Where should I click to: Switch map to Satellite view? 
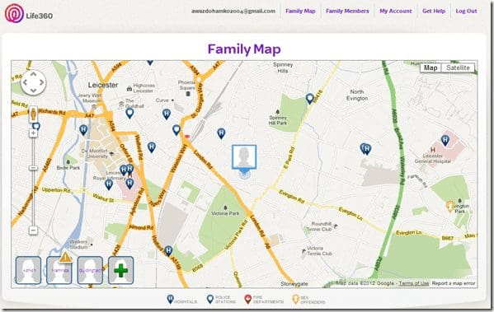pyautogui.click(x=458, y=68)
